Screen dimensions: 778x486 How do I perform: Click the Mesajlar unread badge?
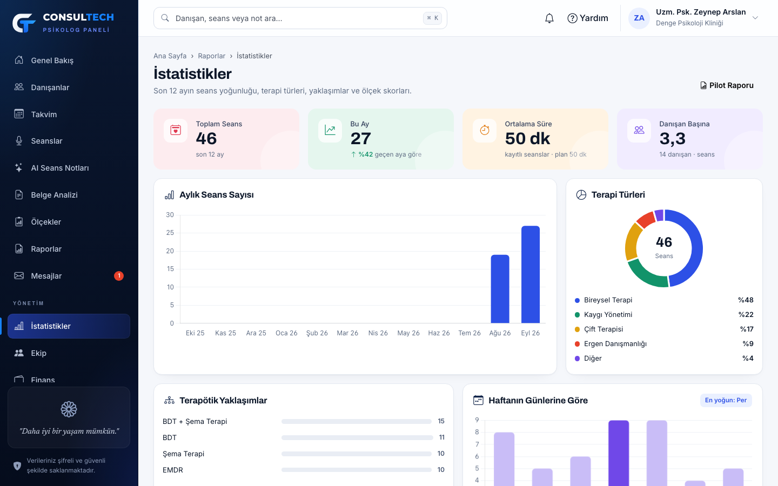coord(119,276)
